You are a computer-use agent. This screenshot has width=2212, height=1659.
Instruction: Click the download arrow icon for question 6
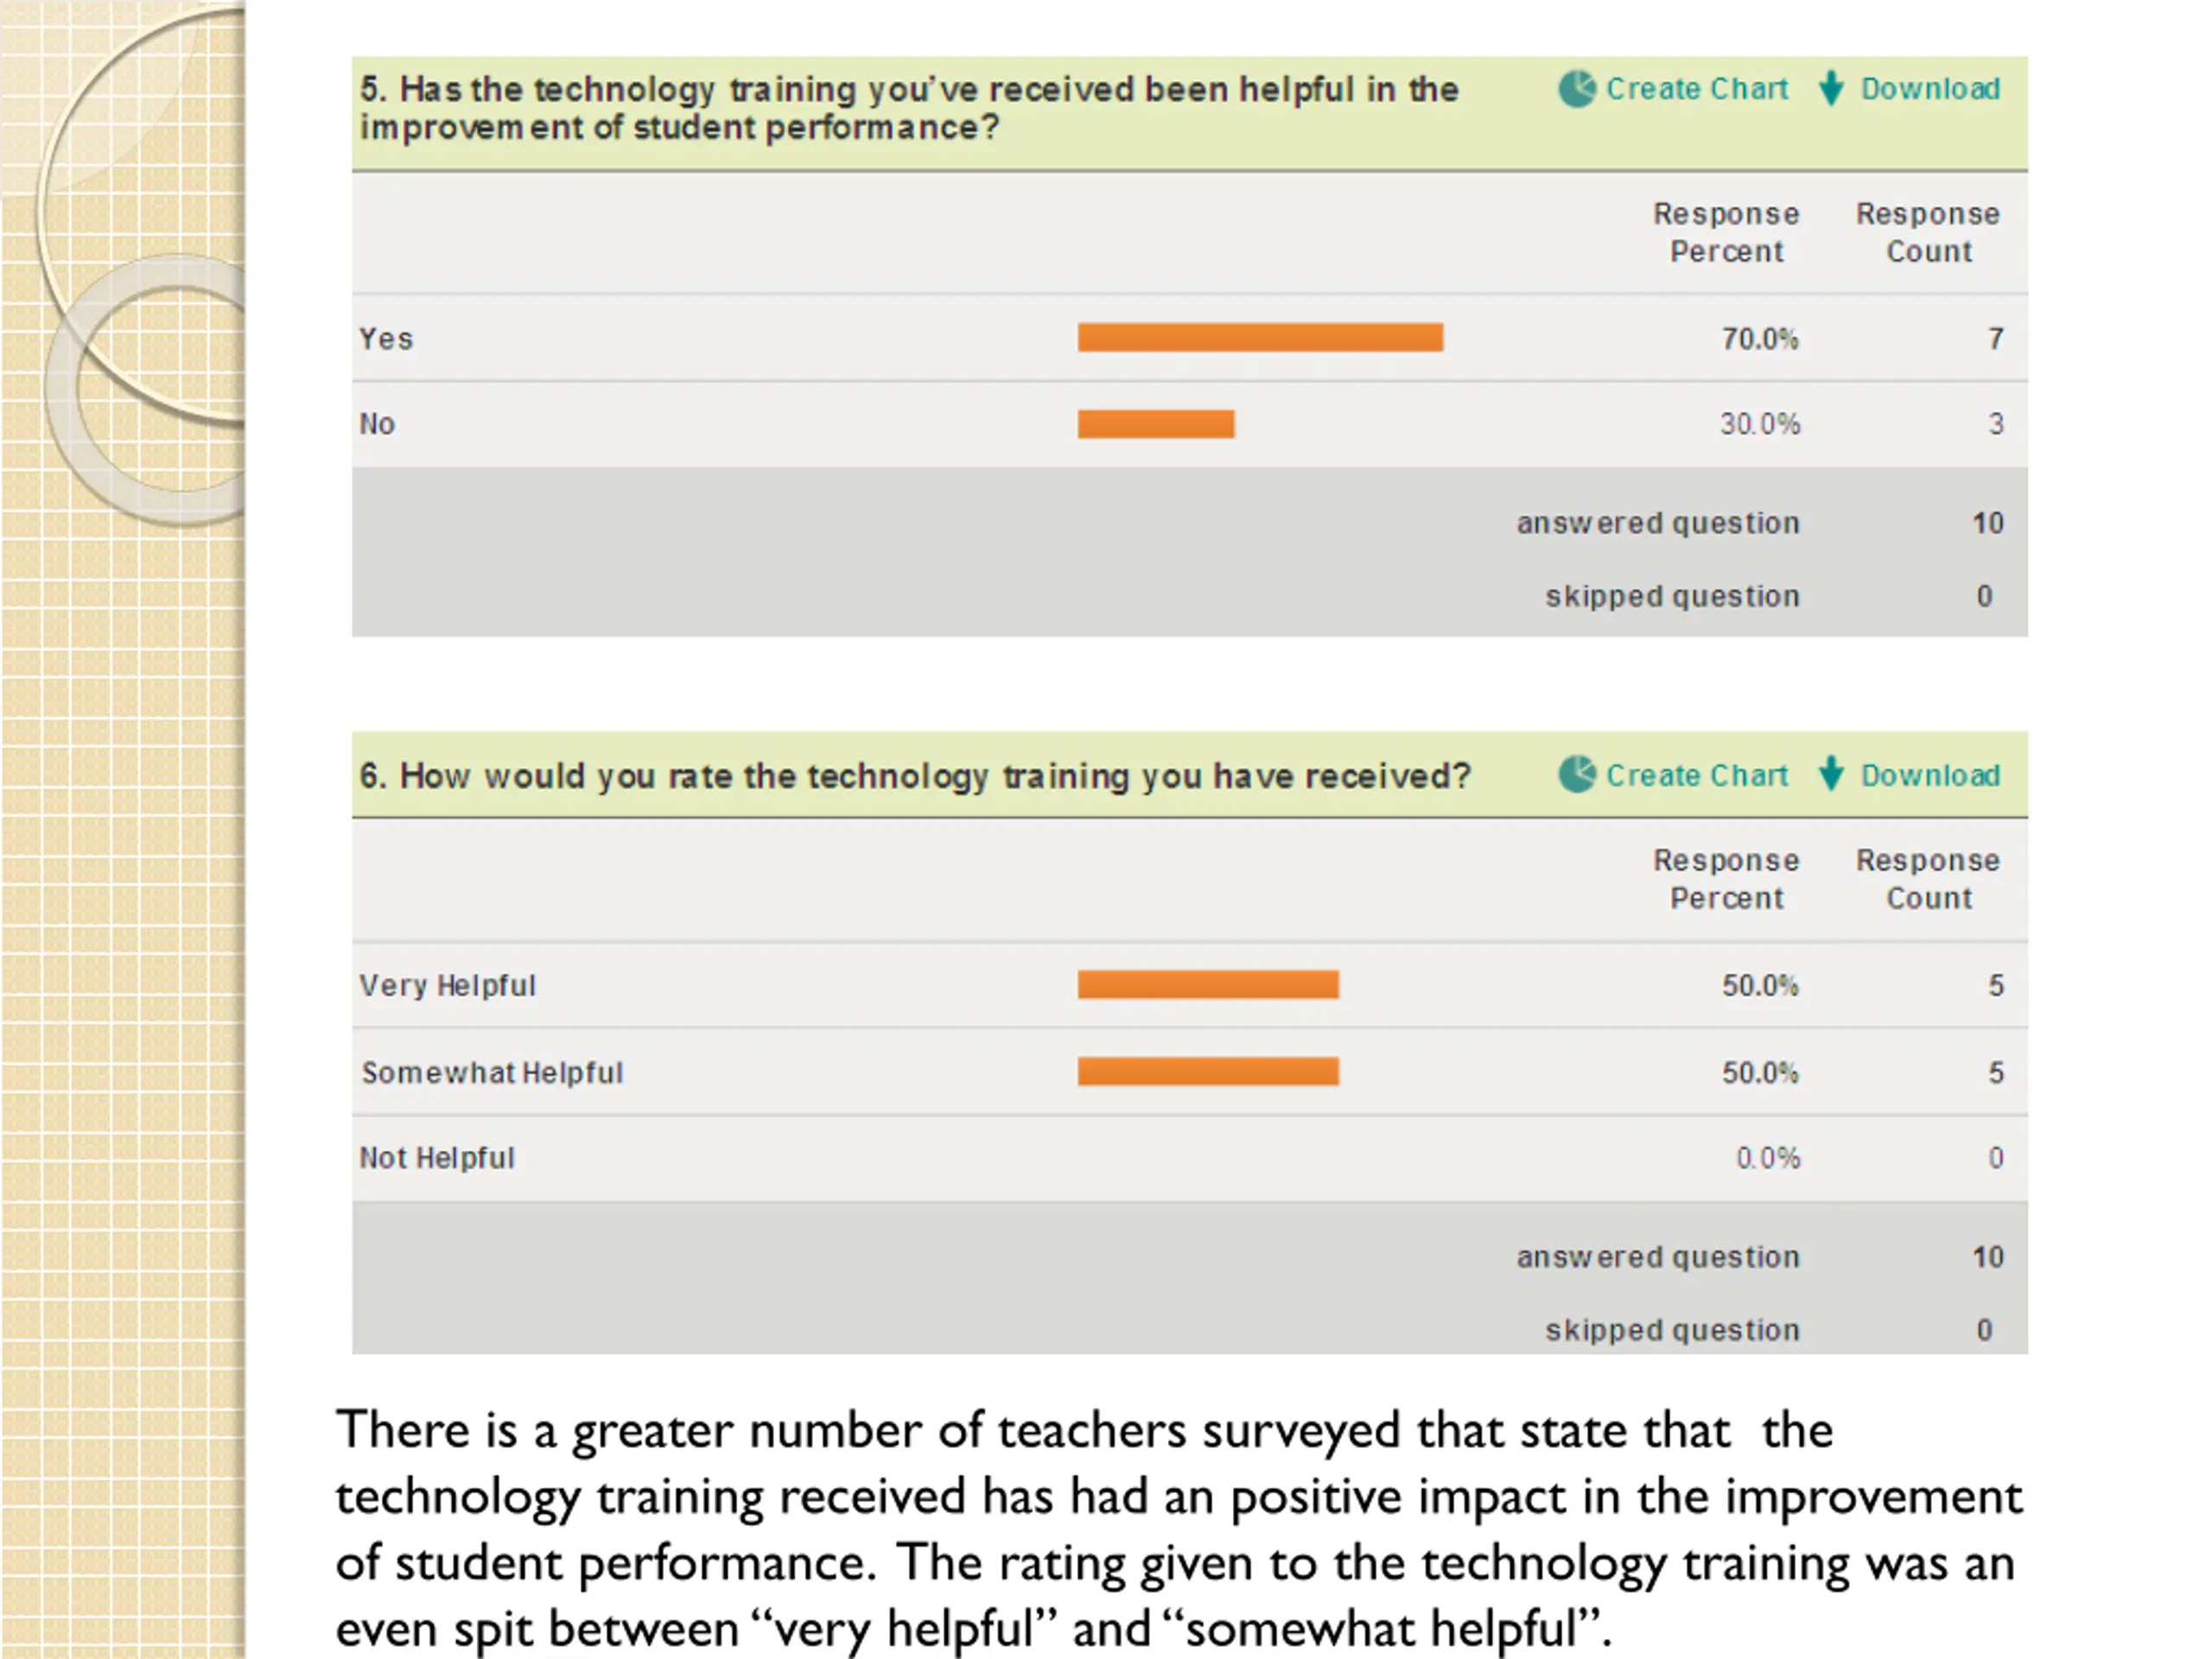[x=1831, y=774]
